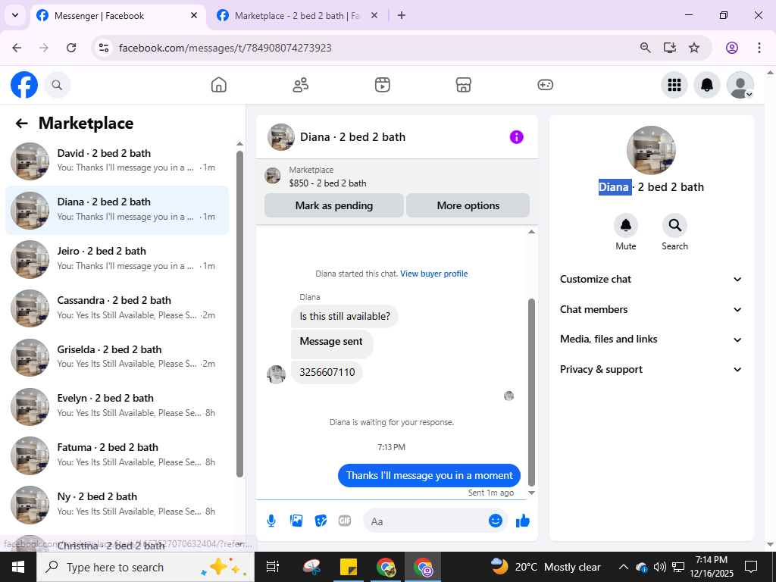Open David's 2 bed 2 bath conversation
The width and height of the screenshot is (776, 582).
coord(117,161)
